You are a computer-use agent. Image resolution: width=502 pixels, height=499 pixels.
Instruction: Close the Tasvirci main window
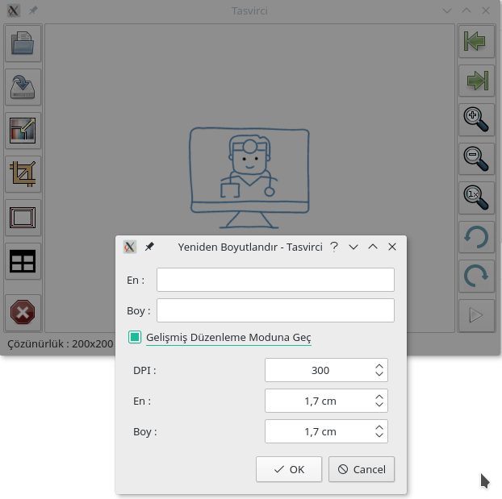[486, 10]
